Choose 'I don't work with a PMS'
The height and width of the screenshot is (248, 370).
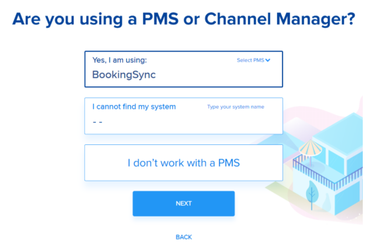coord(183,163)
